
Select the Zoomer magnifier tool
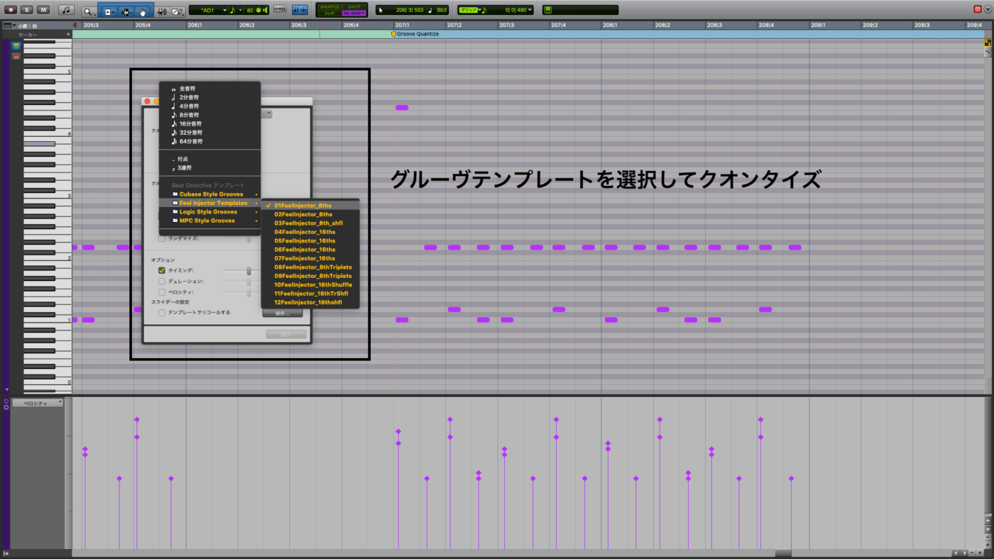pos(89,11)
